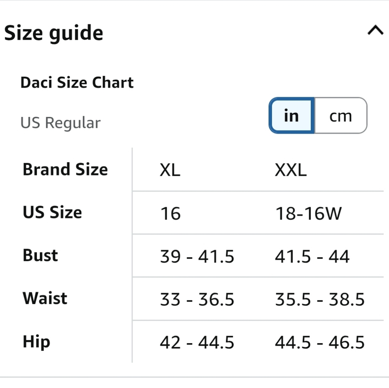The height and width of the screenshot is (388, 389).
Task: Select the XXL brand size column
Action: (x=291, y=170)
